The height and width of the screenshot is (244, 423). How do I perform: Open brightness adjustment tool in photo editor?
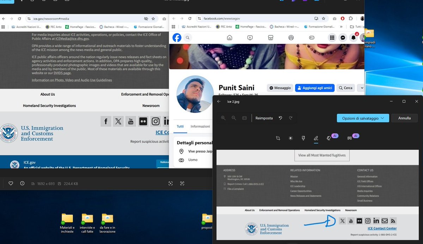pos(291,138)
